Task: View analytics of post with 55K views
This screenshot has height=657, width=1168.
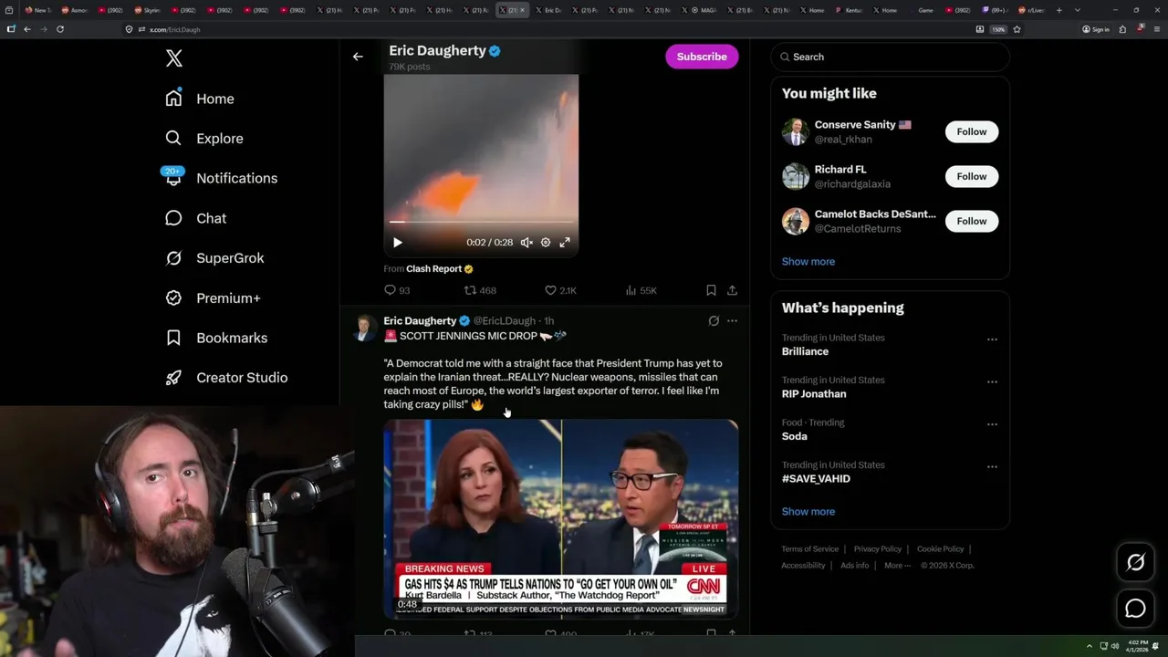Action: click(641, 290)
